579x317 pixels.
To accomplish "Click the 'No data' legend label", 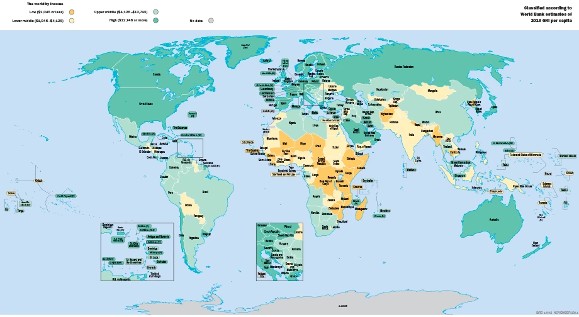I will [196, 21].
